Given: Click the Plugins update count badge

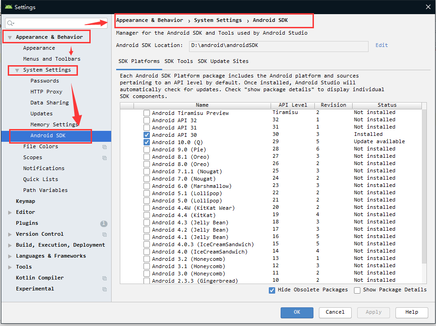Looking at the screenshot, I should [104, 223].
